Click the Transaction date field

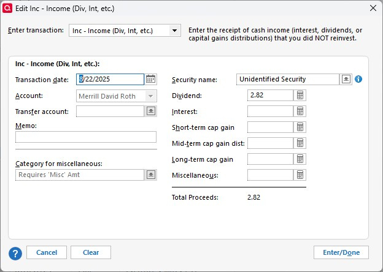click(110, 79)
